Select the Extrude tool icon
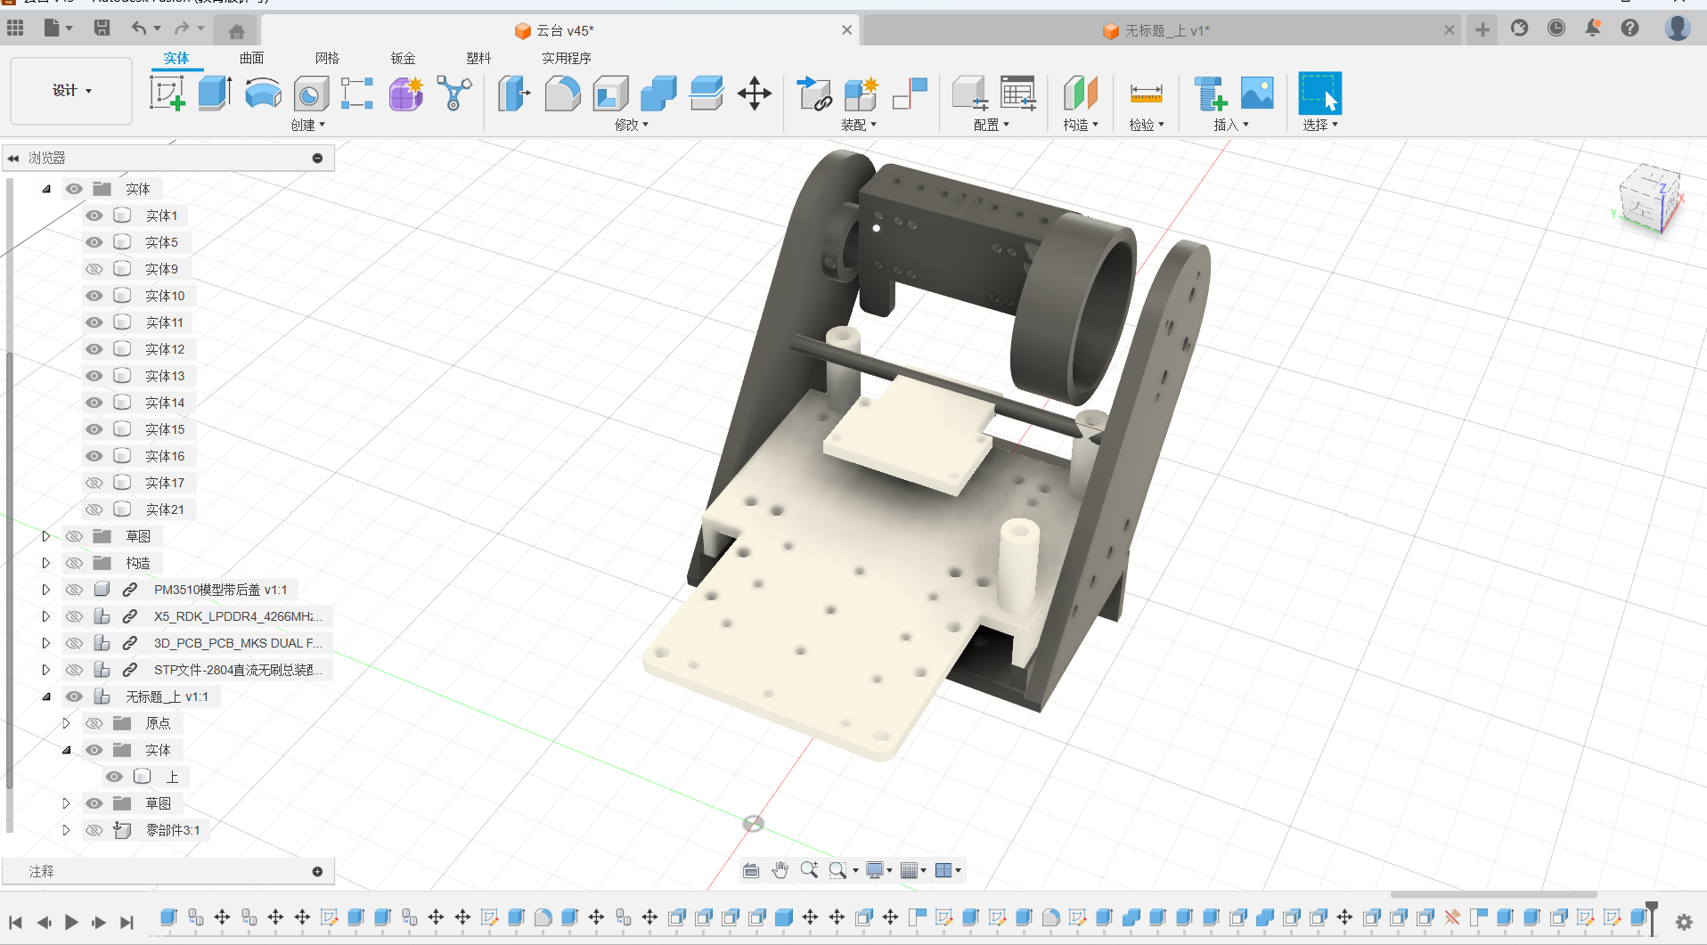The image size is (1707, 945). coord(215,93)
